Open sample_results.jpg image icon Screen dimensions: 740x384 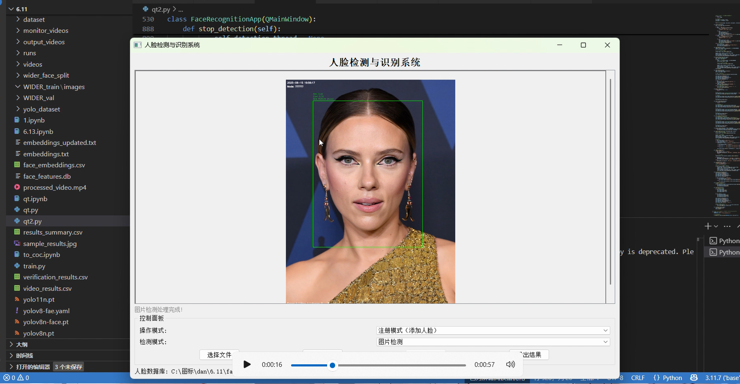(17, 243)
